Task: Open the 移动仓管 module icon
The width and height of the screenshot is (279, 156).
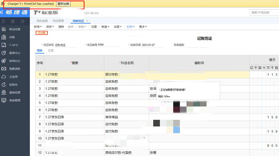Action: 4,29
